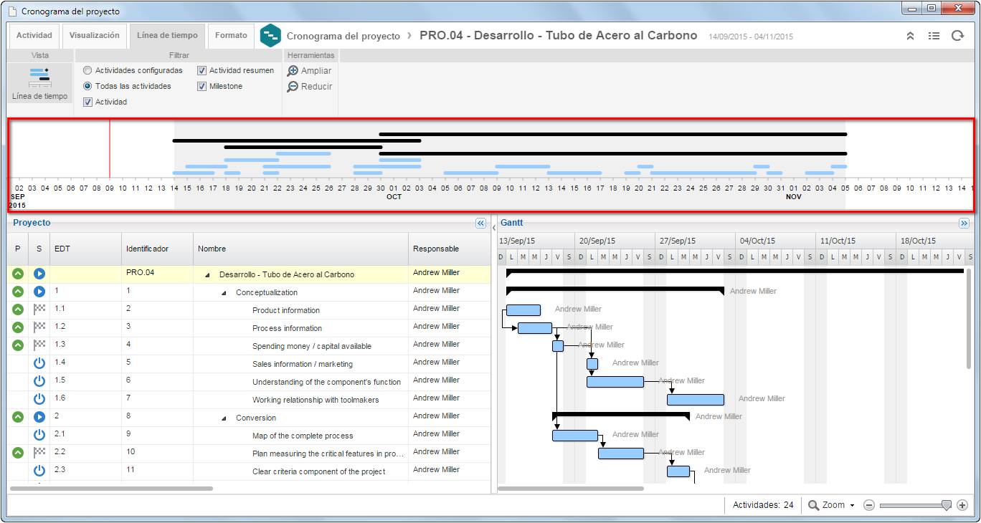Click flag icon for Plan measuring critical features
This screenshot has height=523, width=981.
point(39,453)
